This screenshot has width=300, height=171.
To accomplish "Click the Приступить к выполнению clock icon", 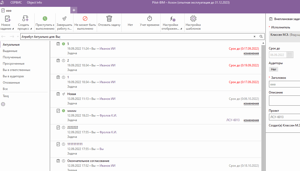I will pos(45,19).
